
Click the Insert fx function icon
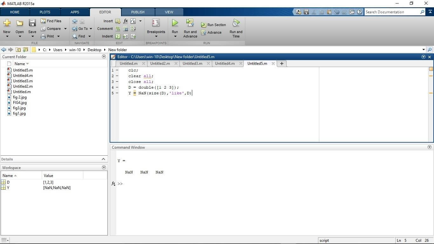click(125, 21)
